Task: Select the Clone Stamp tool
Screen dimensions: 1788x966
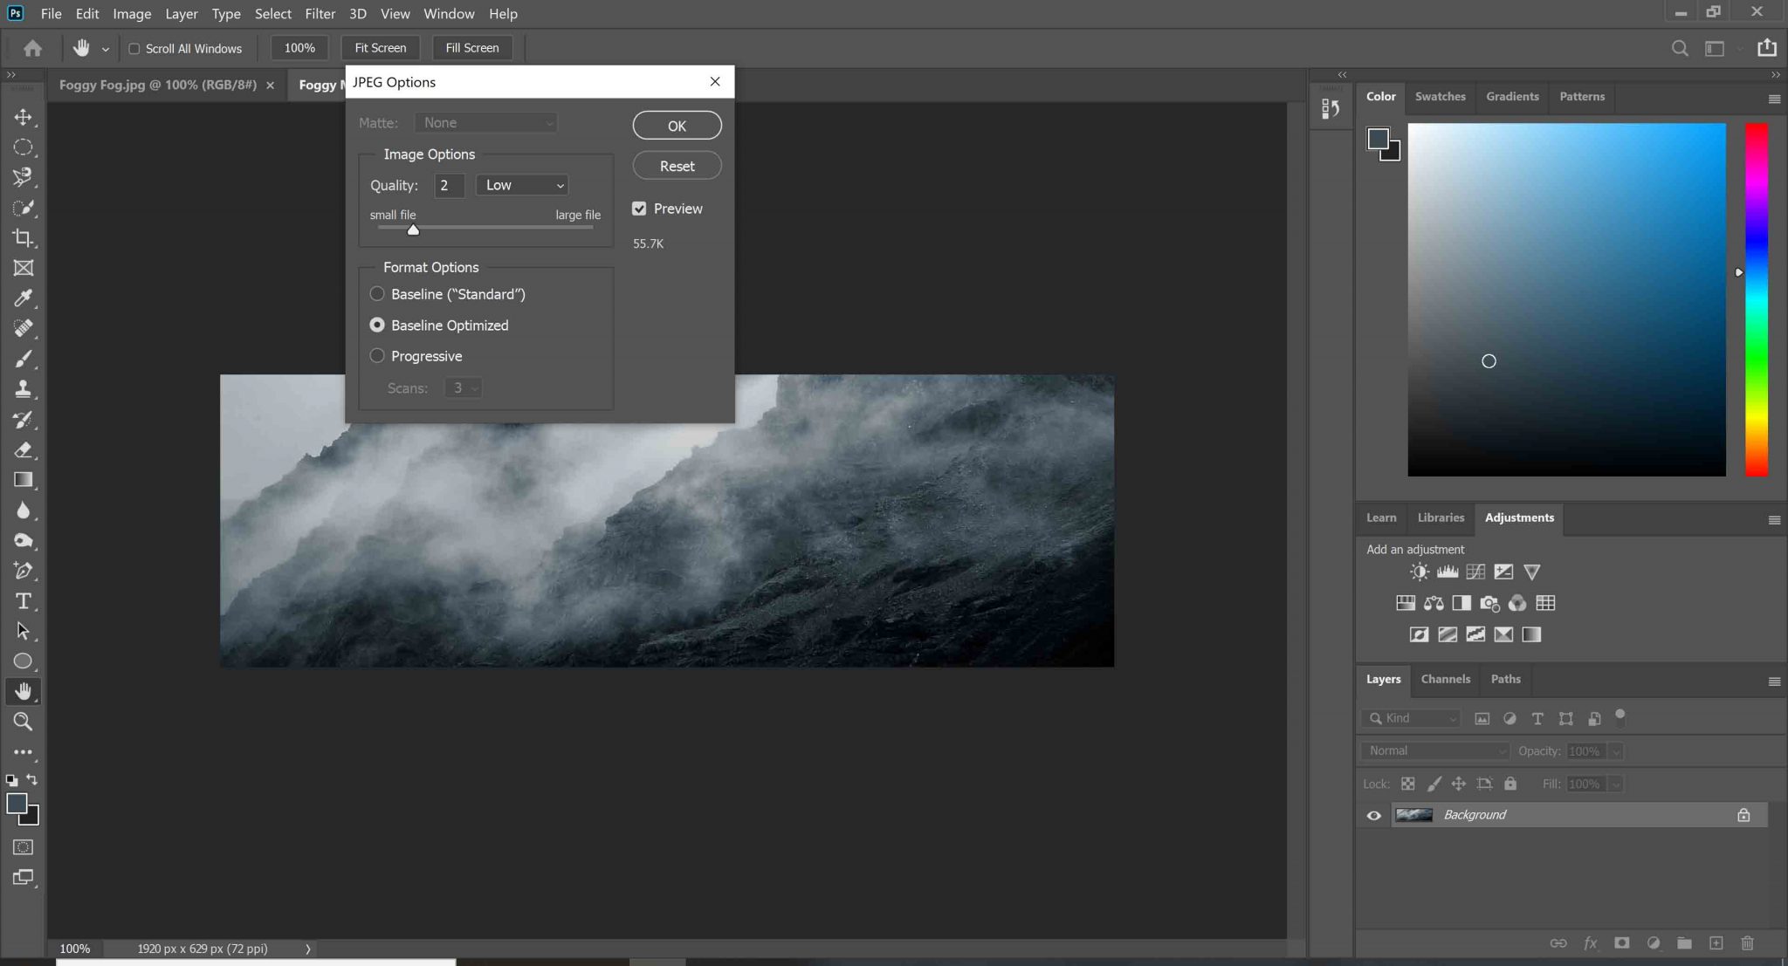Action: [24, 389]
